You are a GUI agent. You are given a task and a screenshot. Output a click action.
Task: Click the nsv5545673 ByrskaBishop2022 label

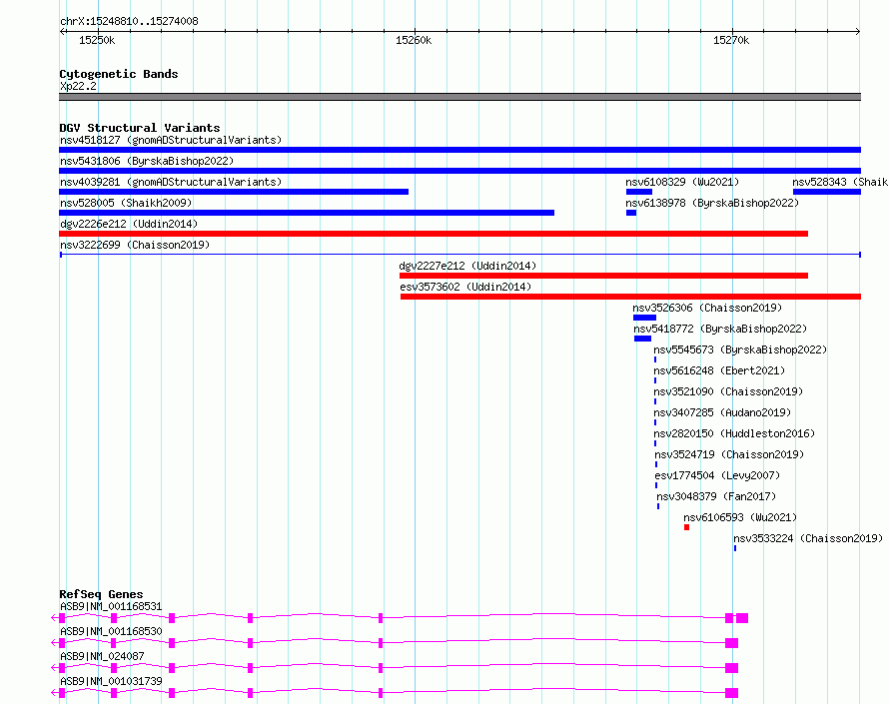(x=740, y=350)
